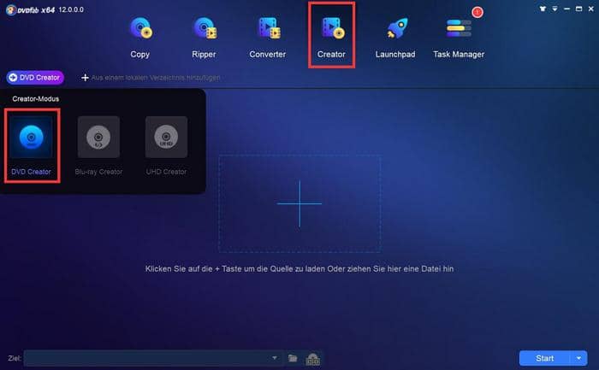This screenshot has width=599, height=370.
Task: Click the red notification badge on Task Manager
Action: [x=477, y=12]
